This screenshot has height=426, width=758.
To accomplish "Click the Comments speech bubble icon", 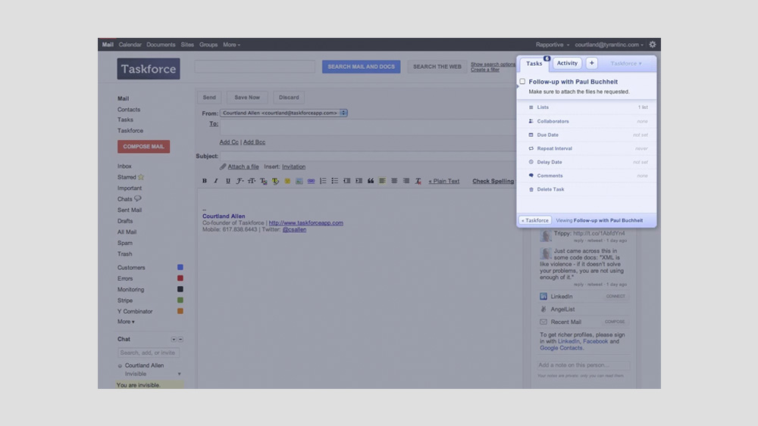I will pos(531,176).
